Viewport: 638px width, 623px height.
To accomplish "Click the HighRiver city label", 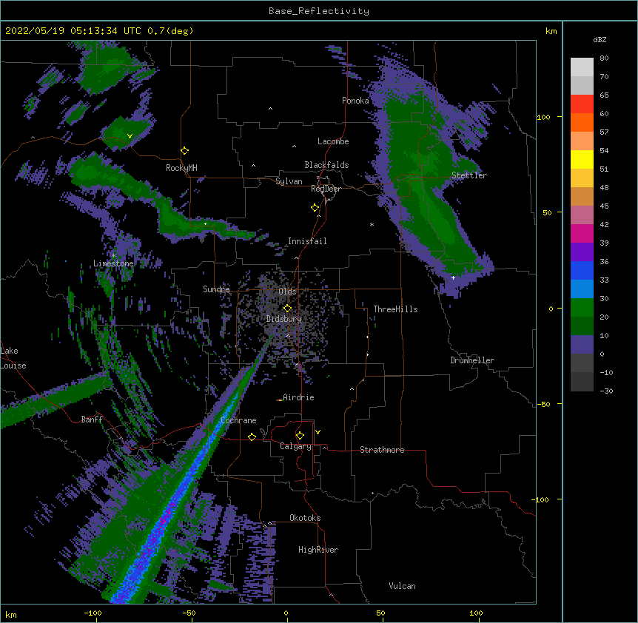I will (318, 550).
